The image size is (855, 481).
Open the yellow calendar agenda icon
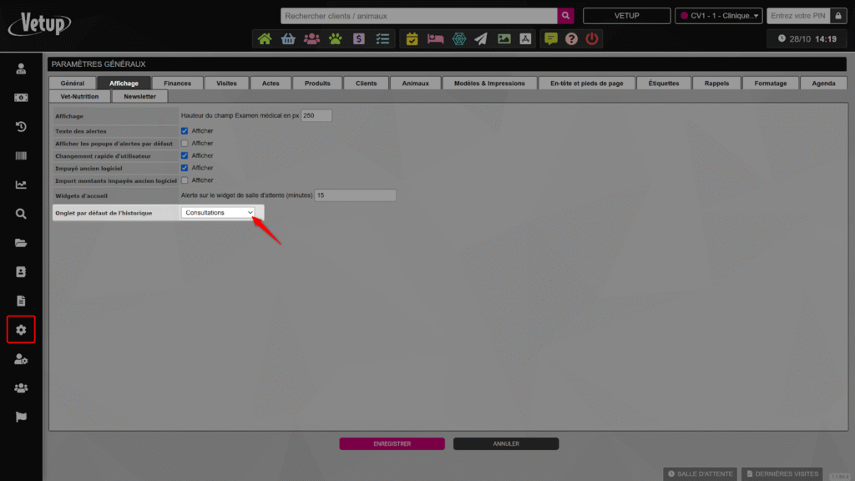pos(412,38)
